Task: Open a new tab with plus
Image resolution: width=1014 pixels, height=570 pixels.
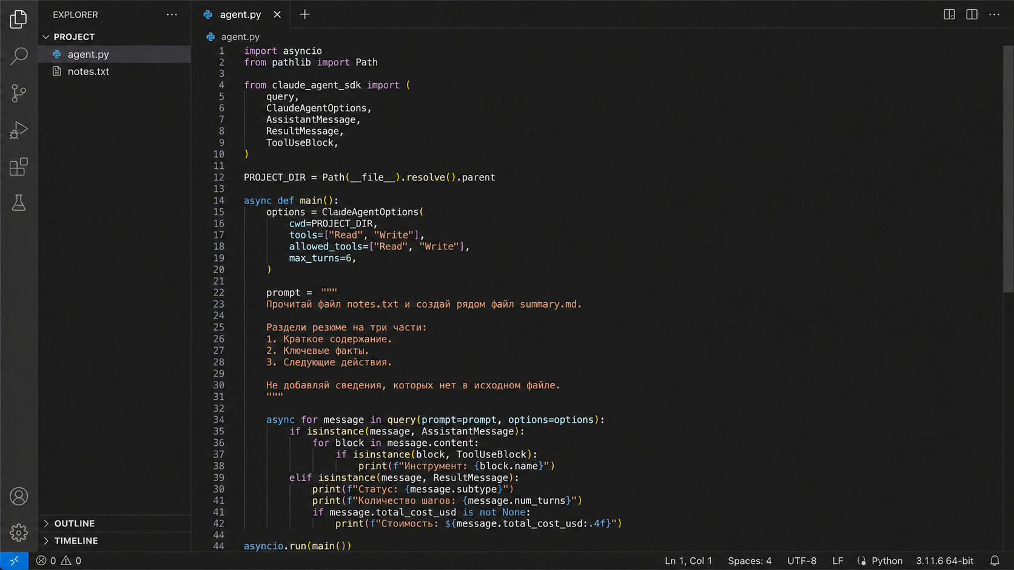Action: point(304,15)
